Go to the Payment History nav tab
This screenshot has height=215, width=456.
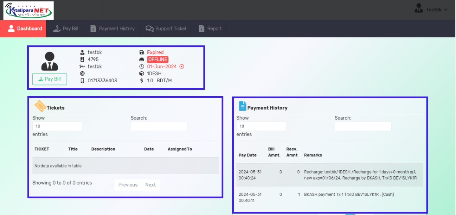[x=112, y=29]
